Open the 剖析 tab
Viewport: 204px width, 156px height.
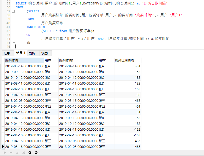coord(32,53)
